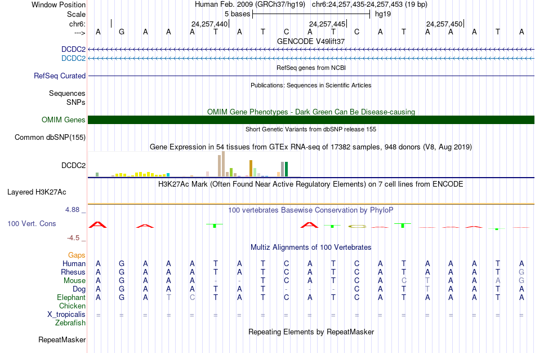The width and height of the screenshot is (535, 353).
Task: Click the 4.88 upper value of PhyloP scale
Action: tap(73, 209)
